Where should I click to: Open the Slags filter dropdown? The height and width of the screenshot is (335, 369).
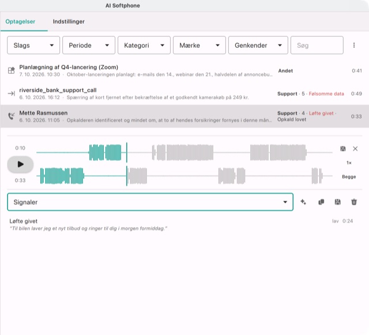click(x=33, y=45)
